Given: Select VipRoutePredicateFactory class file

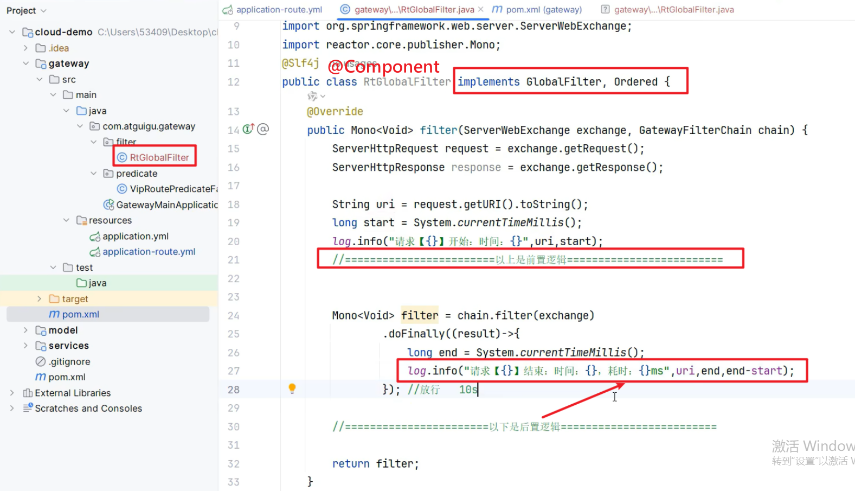Looking at the screenshot, I should tap(173, 189).
